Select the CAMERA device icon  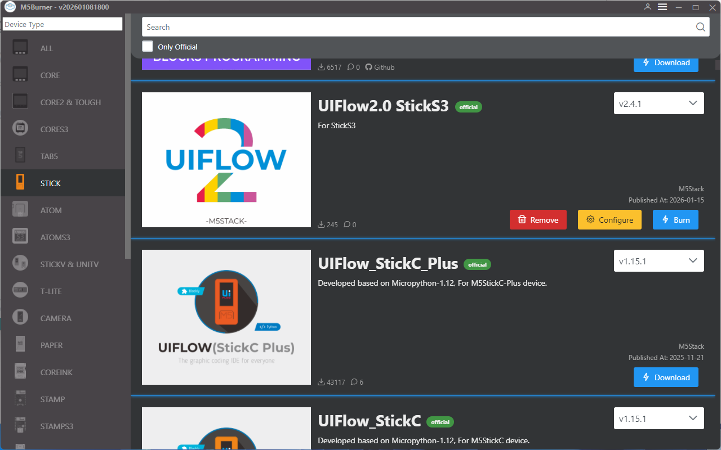[20, 318]
